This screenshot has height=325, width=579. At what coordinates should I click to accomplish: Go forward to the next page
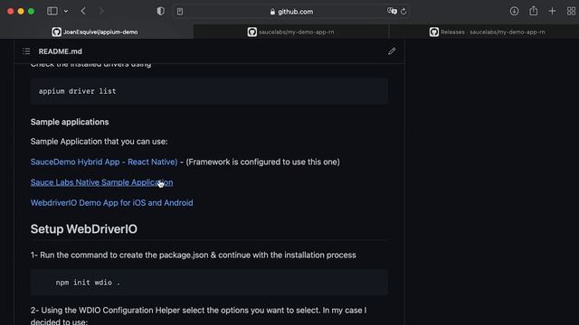[x=101, y=12]
